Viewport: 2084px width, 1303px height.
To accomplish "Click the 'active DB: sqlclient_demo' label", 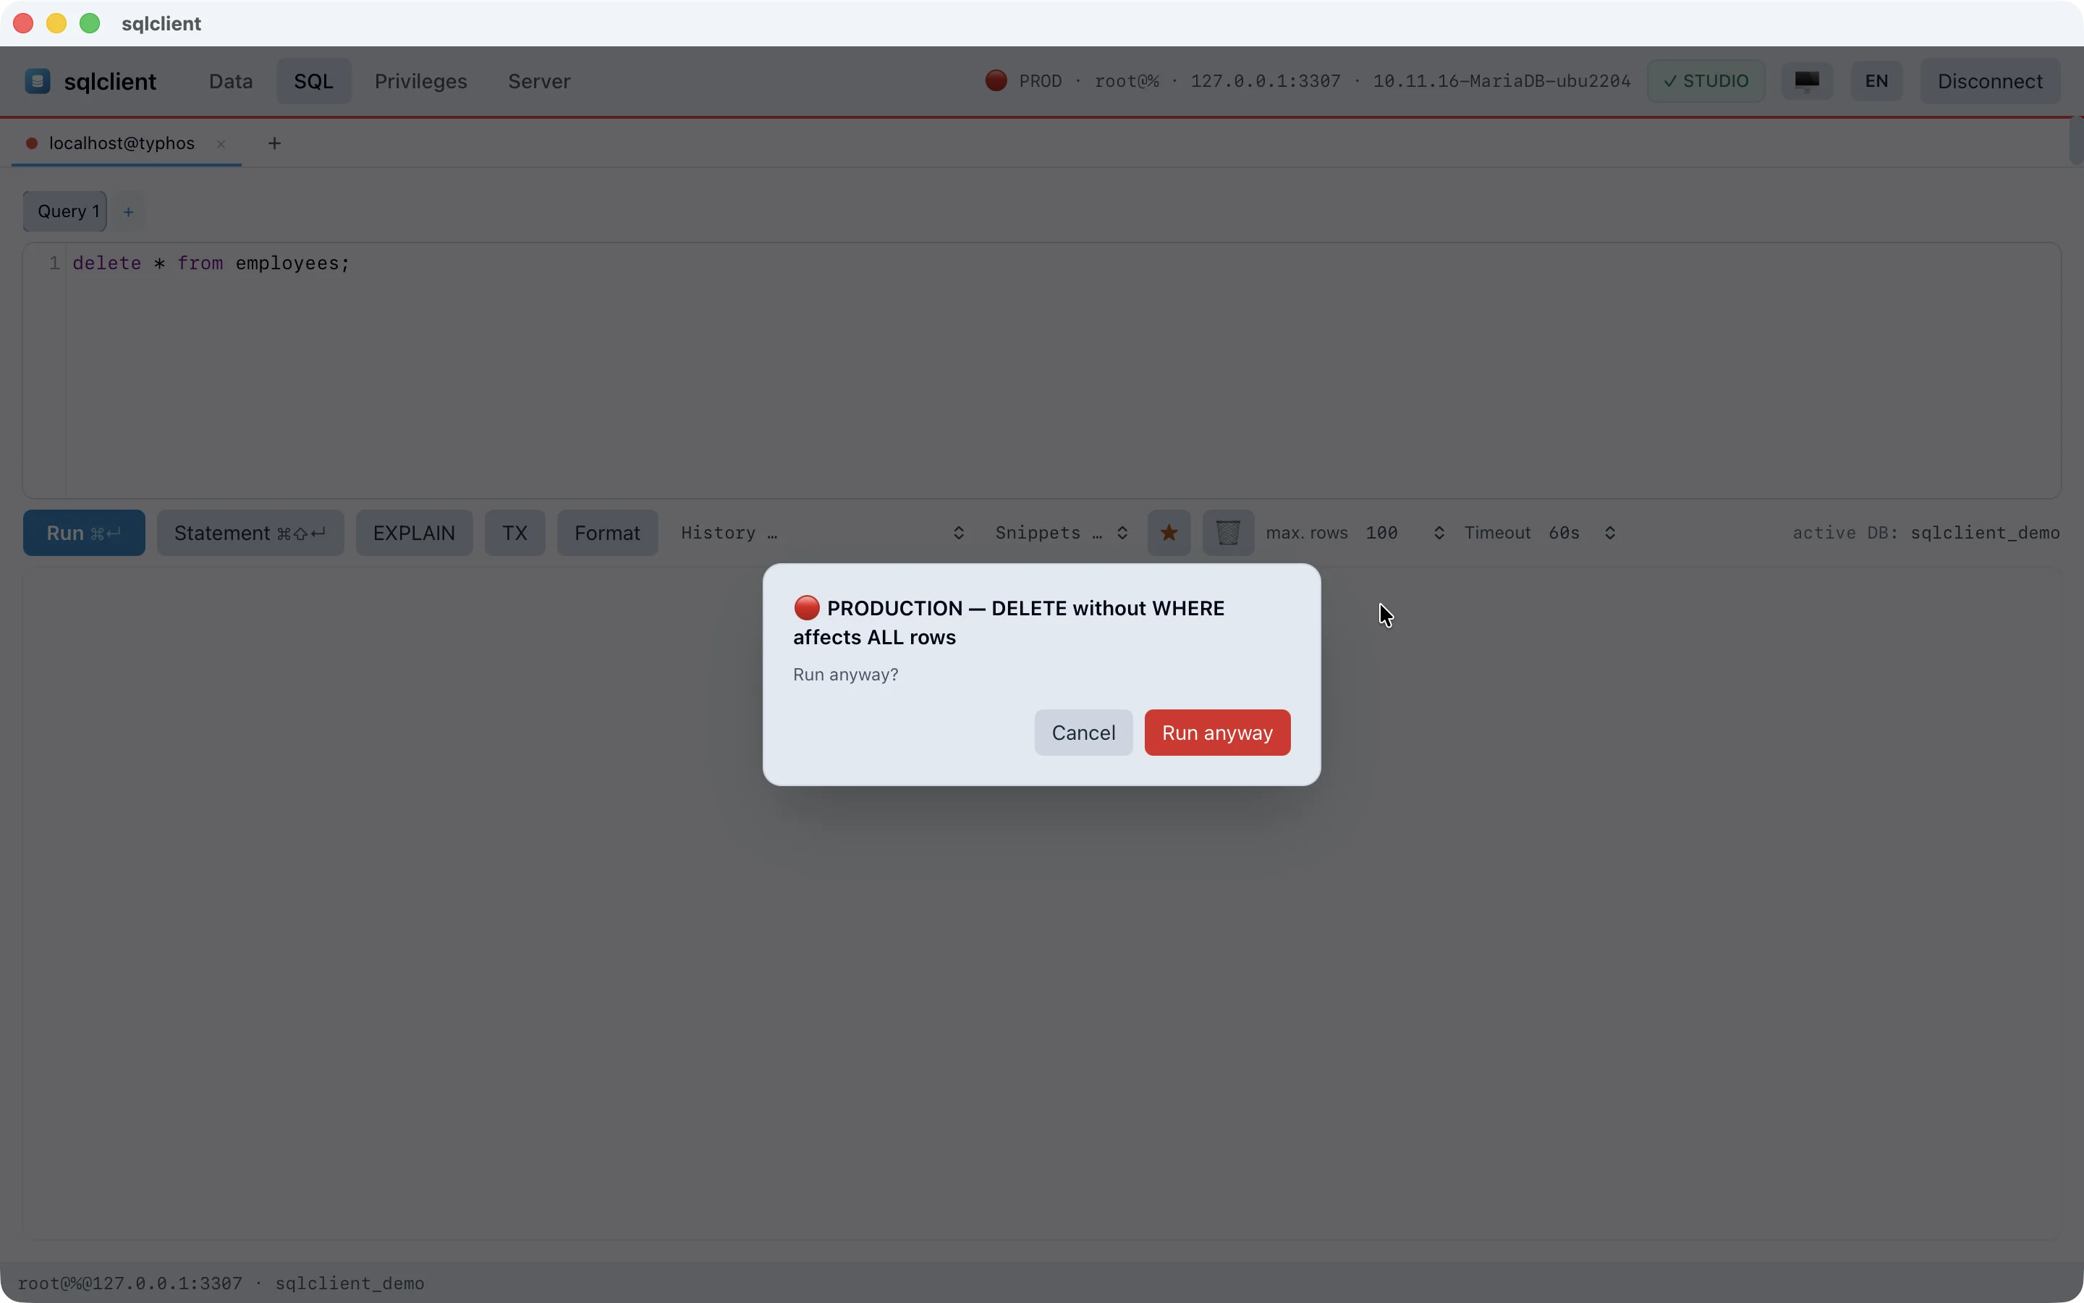I will click(1926, 533).
